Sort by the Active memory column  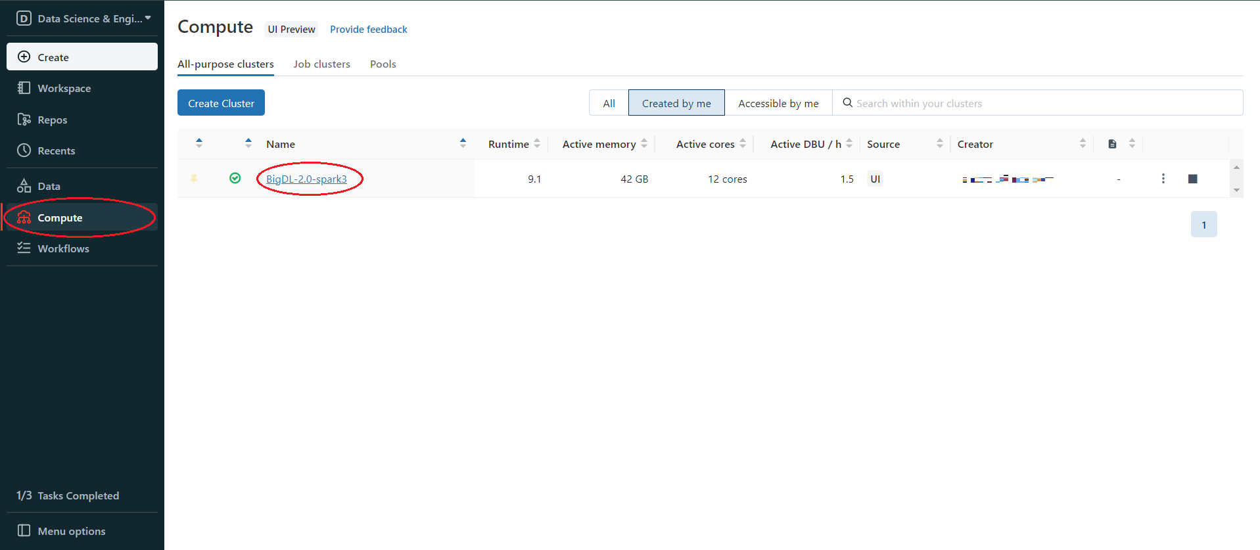coord(599,144)
